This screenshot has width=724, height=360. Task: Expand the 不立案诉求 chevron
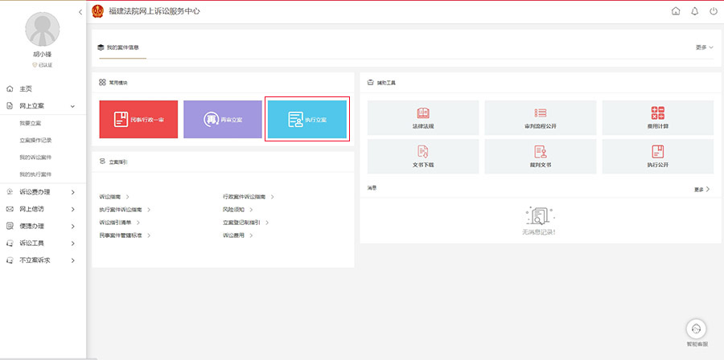73,260
